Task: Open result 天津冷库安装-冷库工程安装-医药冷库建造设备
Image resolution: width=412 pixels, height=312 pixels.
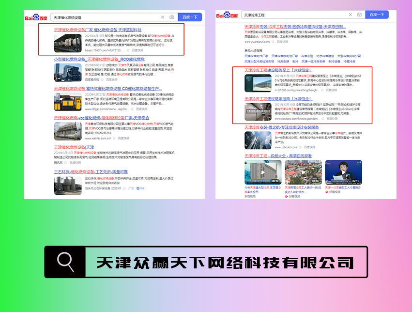Action: tap(295, 27)
